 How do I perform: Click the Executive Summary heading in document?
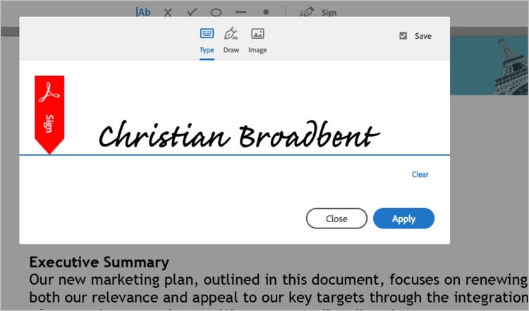[x=99, y=262]
